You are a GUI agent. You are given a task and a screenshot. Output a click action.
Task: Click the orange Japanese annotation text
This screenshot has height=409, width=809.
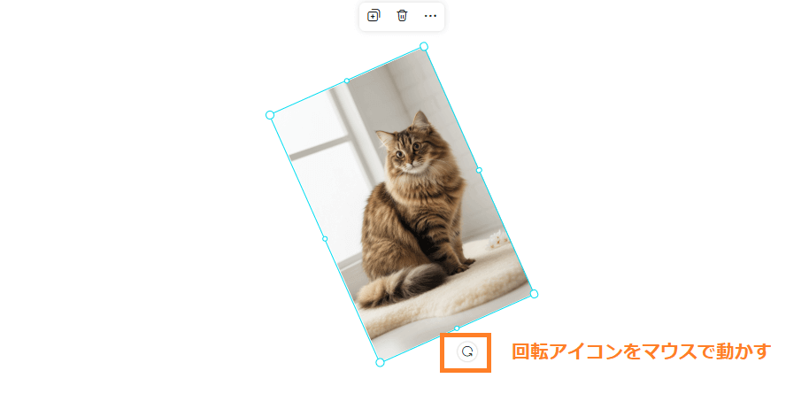(x=642, y=351)
